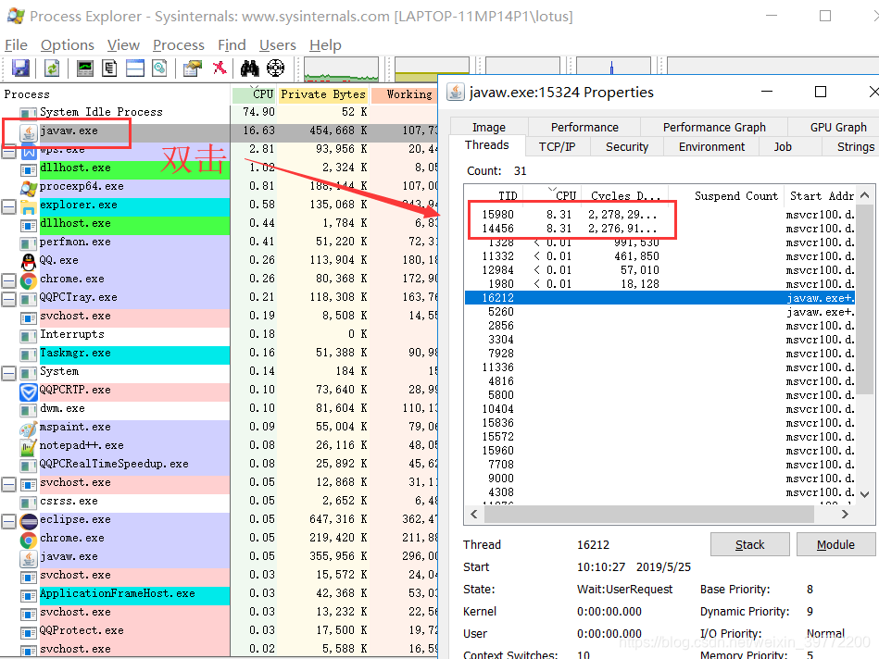879x659 pixels.
Task: Select thread 14456 in the list
Action: pos(660,228)
